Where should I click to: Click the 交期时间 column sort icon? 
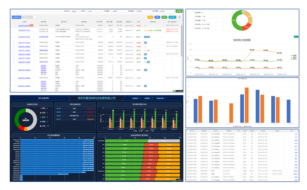point(132,22)
